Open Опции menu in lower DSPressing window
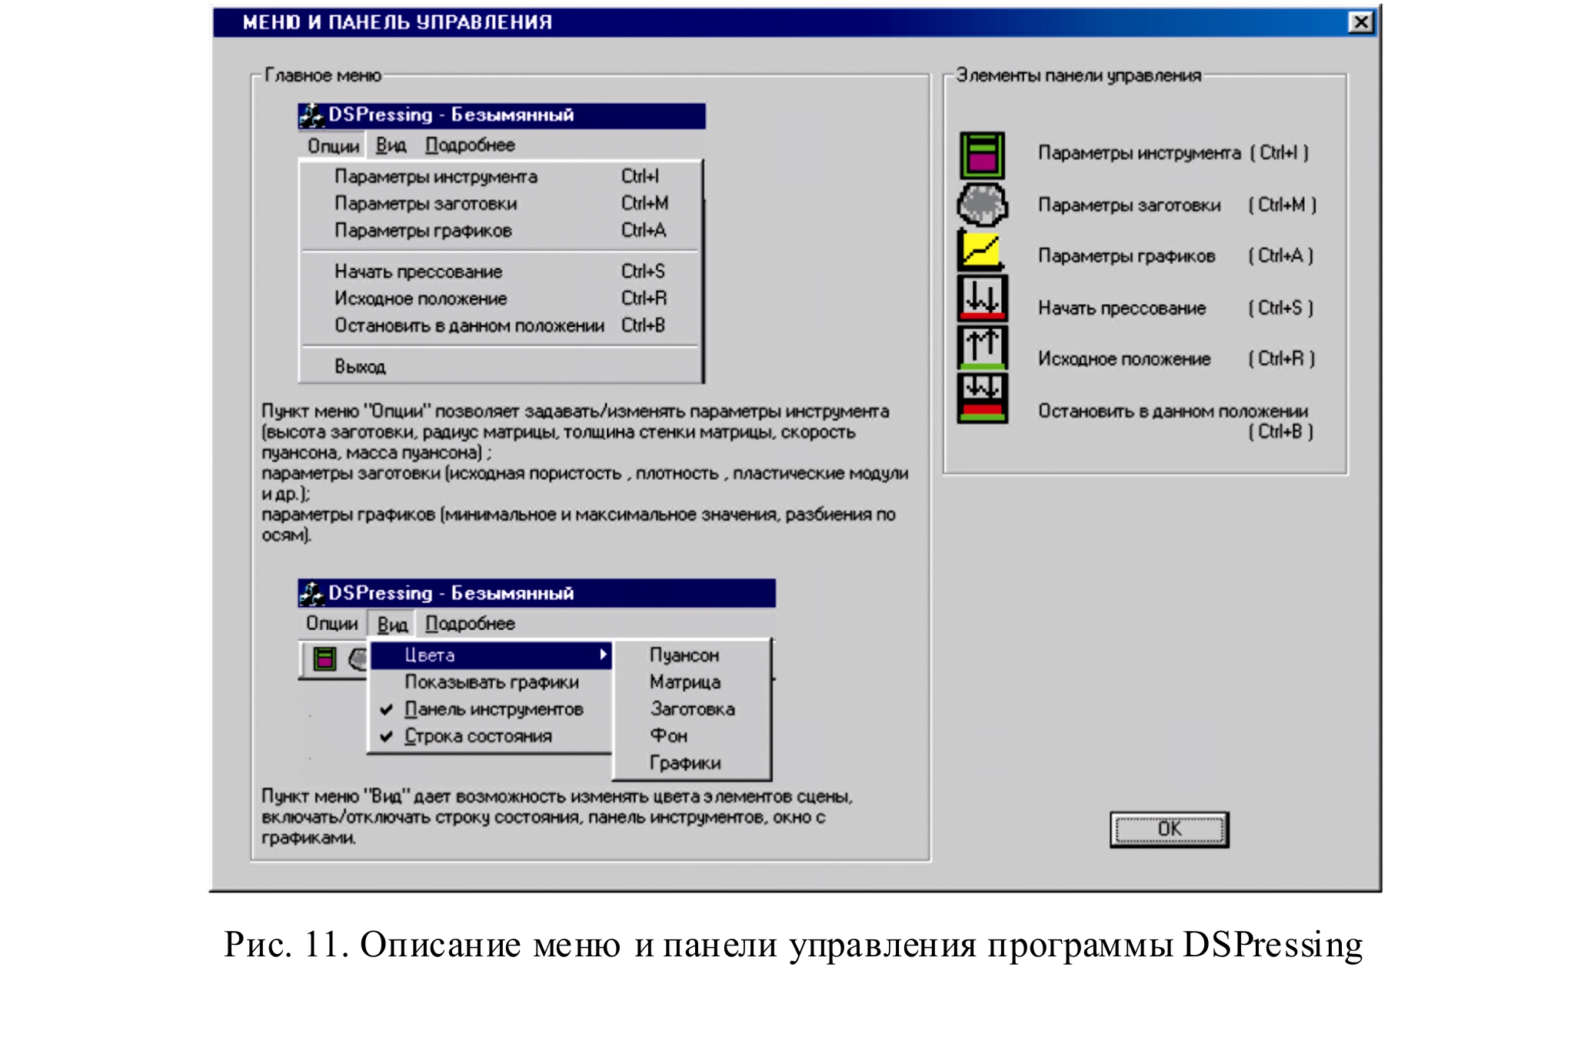Viewport: 1584px width, 1051px height. point(331,623)
